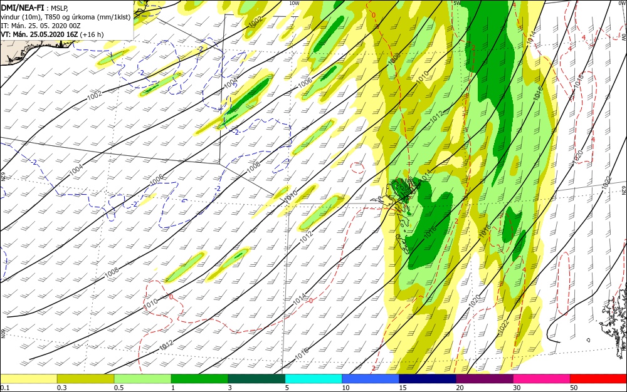This screenshot has height=392, width=627.
Task: Click the '10W' longitude label
Action: click(294, 3)
